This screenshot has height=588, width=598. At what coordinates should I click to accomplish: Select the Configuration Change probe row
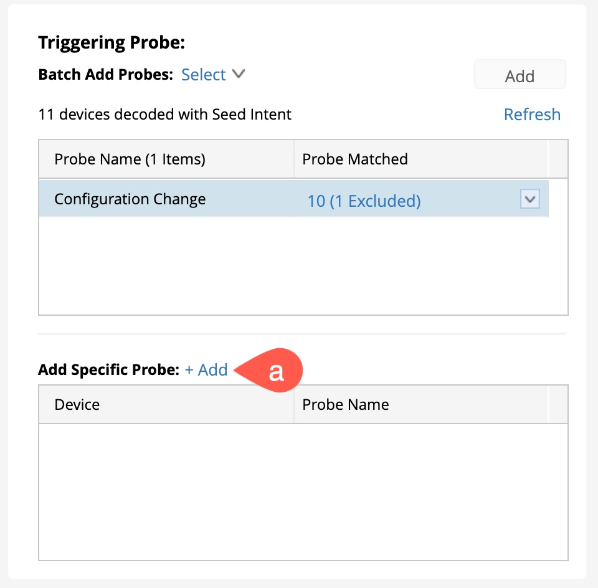click(130, 199)
